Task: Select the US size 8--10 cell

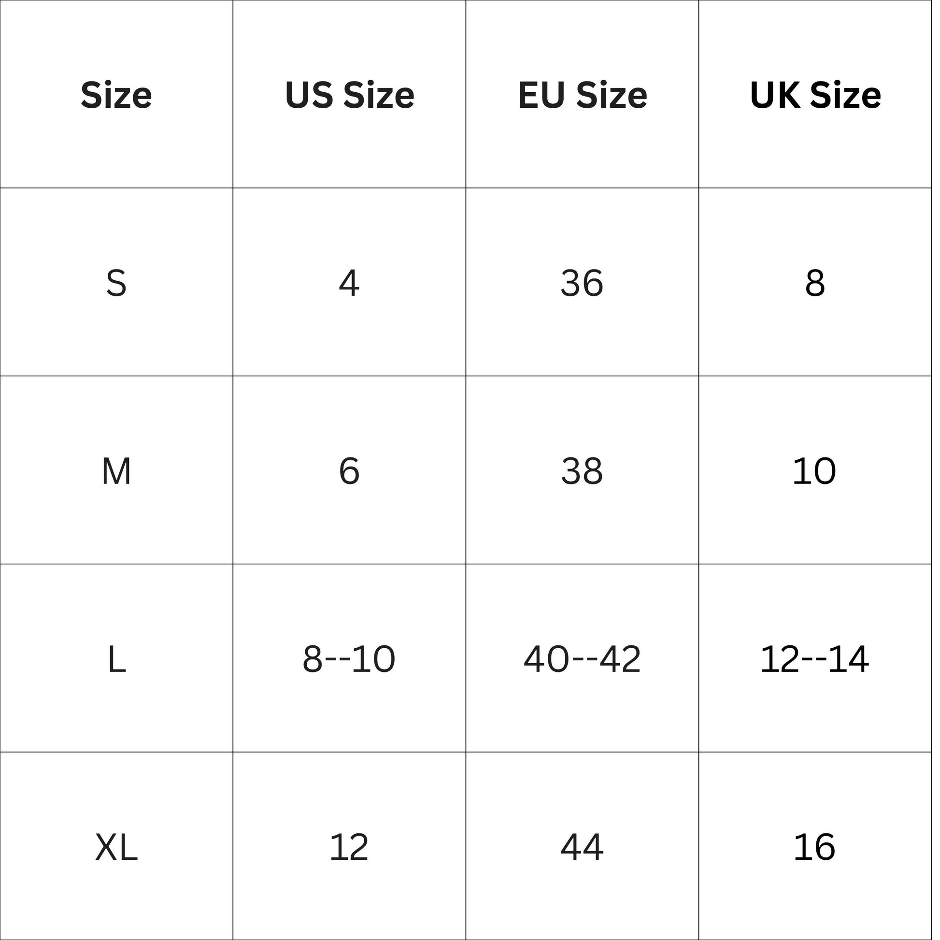Action: point(349,659)
